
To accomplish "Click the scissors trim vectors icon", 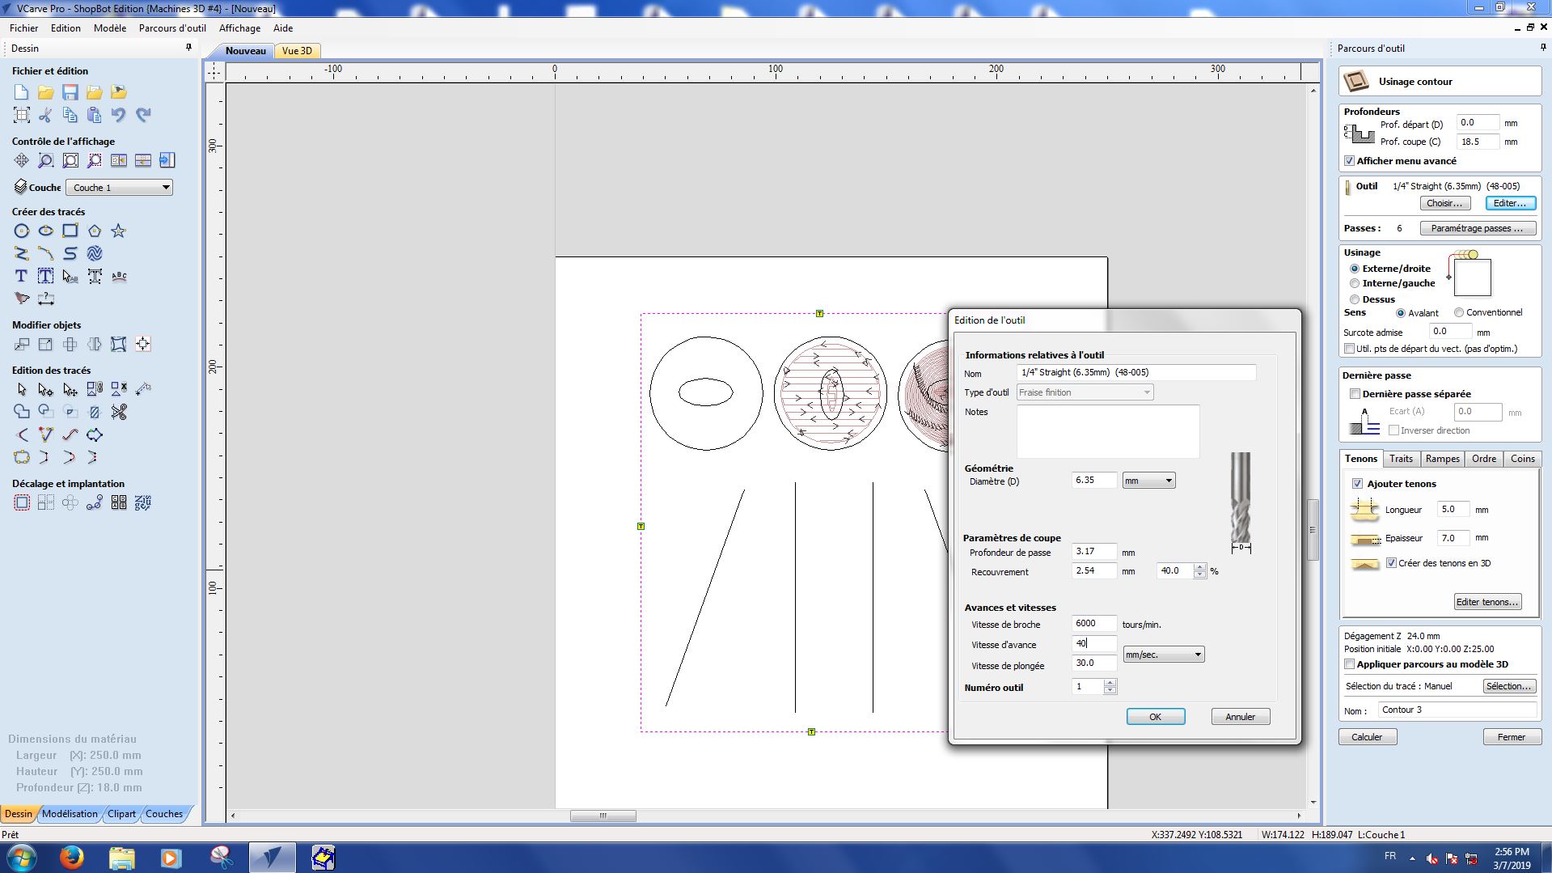I will [x=119, y=412].
